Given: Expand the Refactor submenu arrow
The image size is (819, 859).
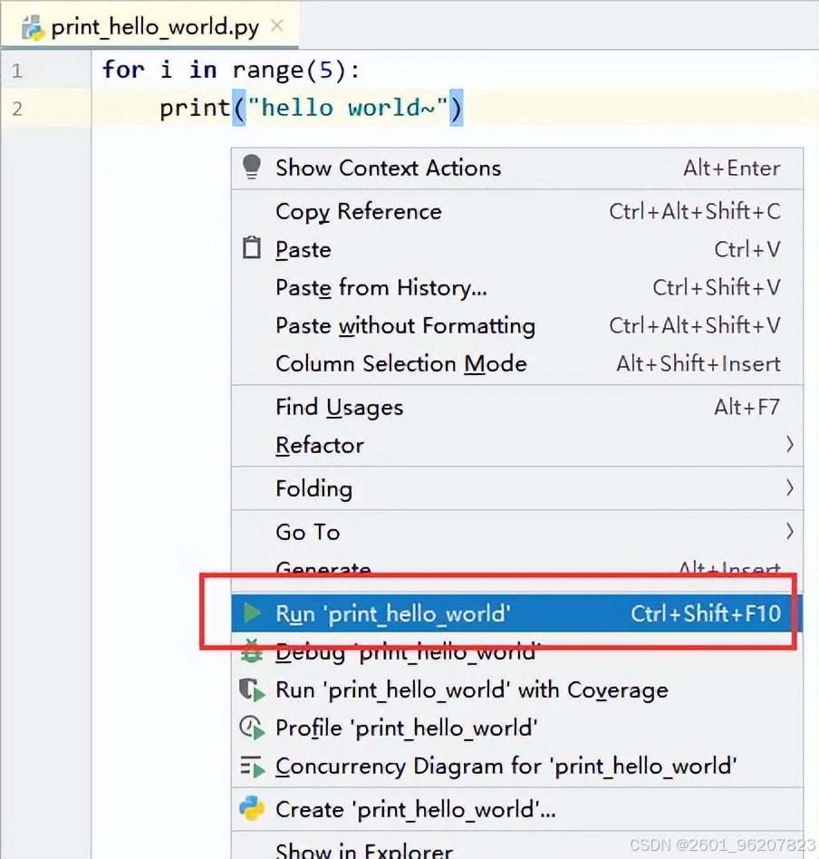Looking at the screenshot, I should (789, 444).
